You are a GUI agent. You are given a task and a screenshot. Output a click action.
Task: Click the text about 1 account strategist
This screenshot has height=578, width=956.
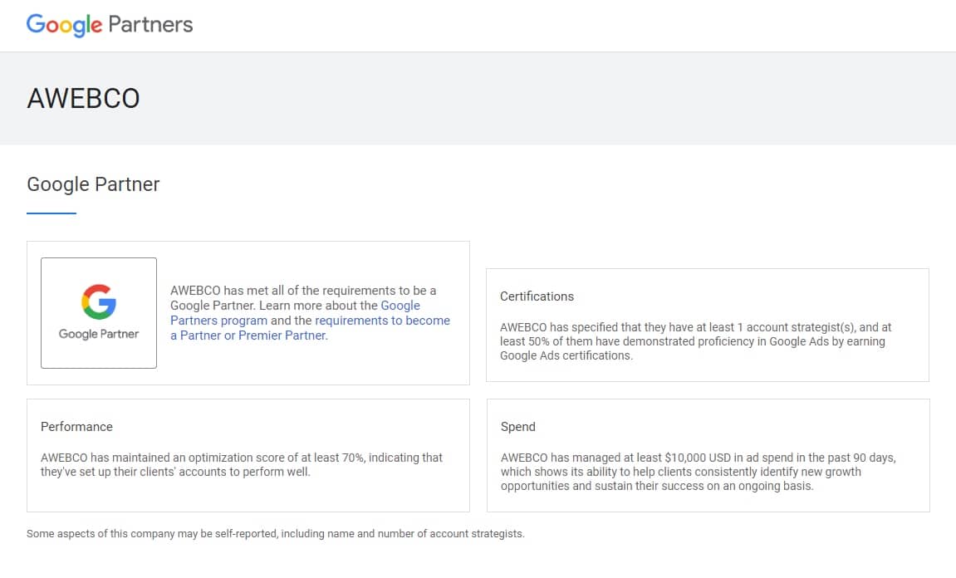(x=696, y=341)
